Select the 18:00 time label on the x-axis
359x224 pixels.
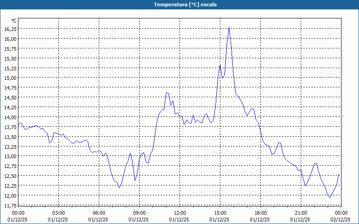pos(260,212)
